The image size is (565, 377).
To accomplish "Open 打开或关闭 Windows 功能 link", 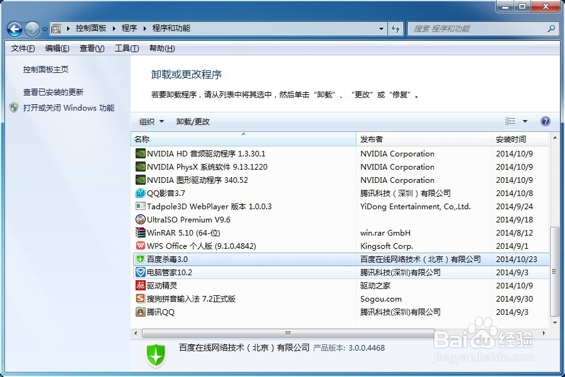I will coord(69,107).
